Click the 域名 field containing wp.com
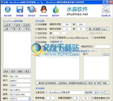This screenshot has height=101, width=113. point(21,76)
